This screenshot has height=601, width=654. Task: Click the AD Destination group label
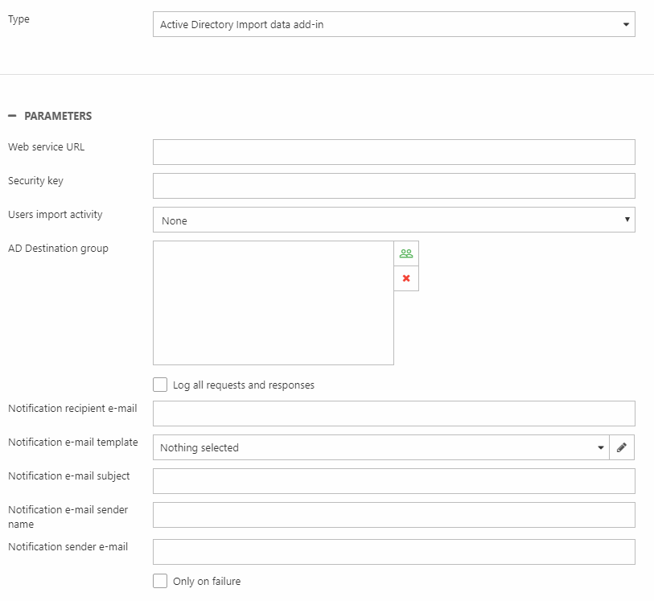[58, 249]
